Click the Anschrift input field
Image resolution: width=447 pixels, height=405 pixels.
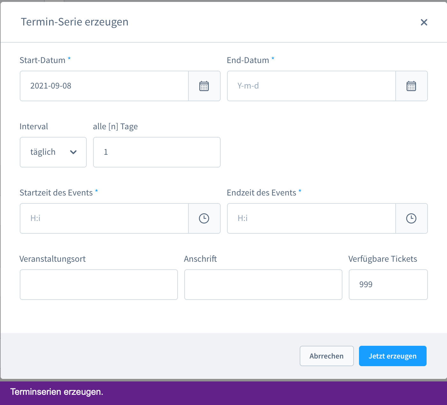(263, 285)
